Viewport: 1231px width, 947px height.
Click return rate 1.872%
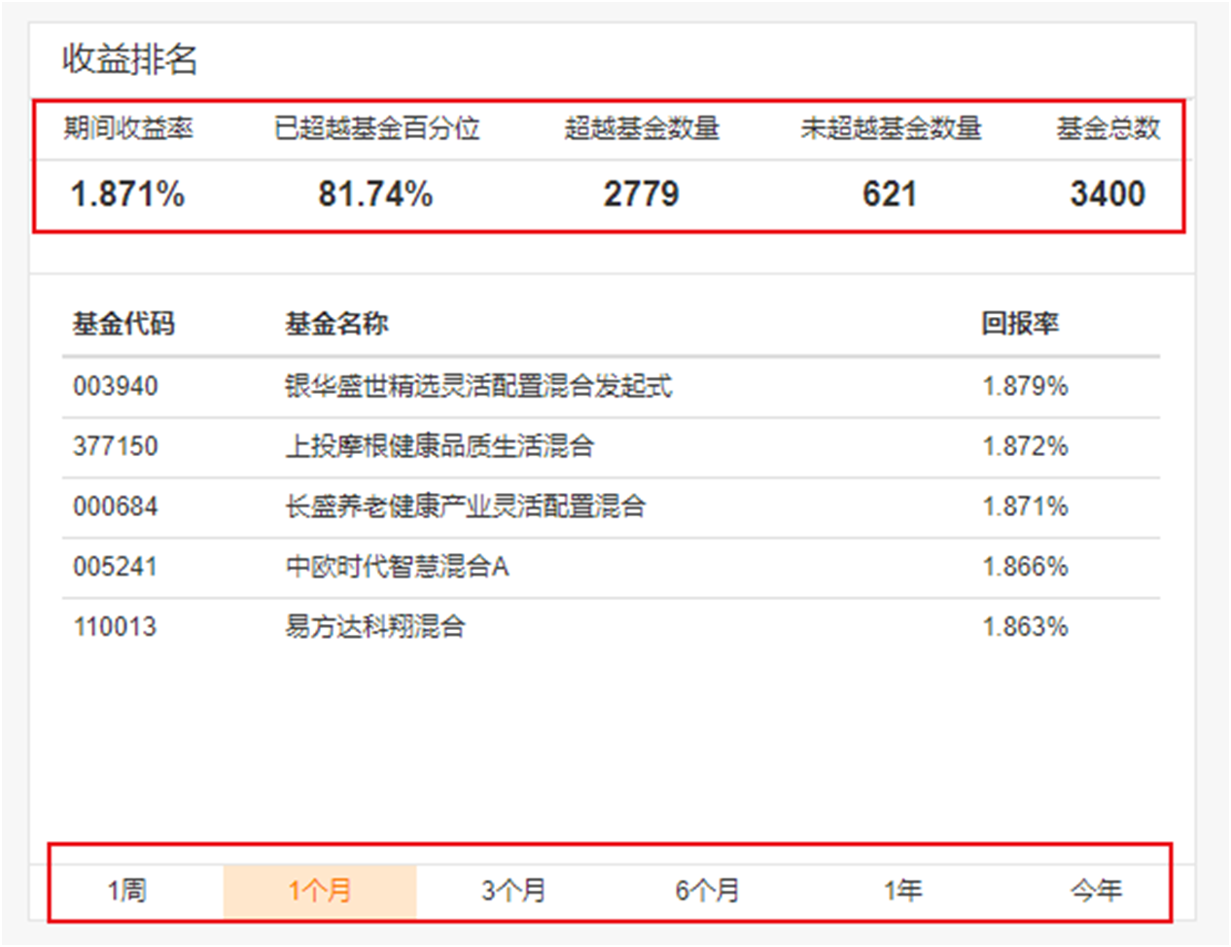[1025, 447]
